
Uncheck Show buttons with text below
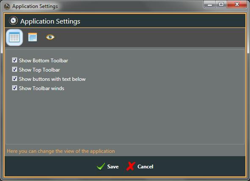pyautogui.click(x=14, y=79)
